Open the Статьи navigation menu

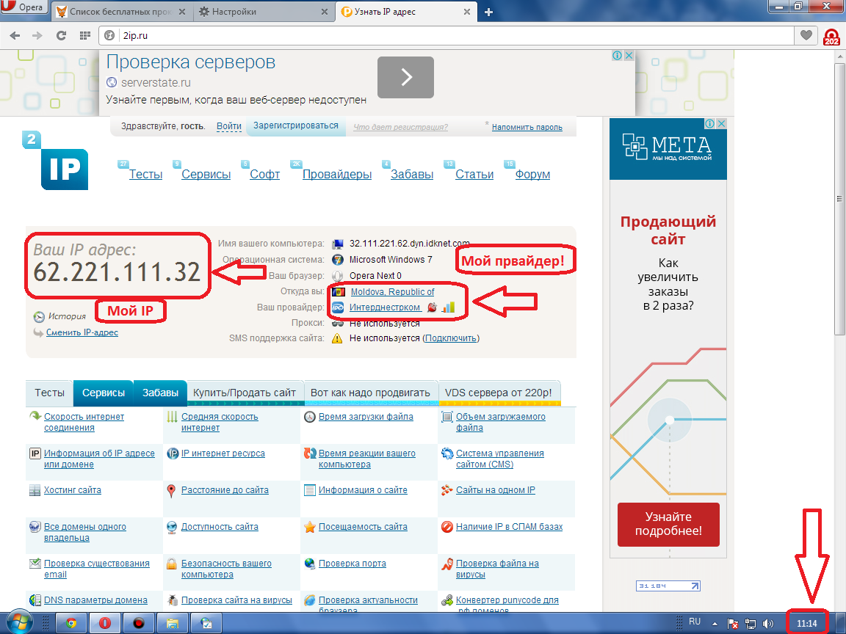[475, 174]
